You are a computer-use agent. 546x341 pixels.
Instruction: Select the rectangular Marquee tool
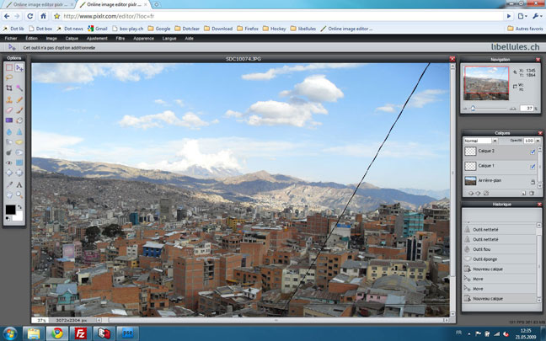pos(9,67)
